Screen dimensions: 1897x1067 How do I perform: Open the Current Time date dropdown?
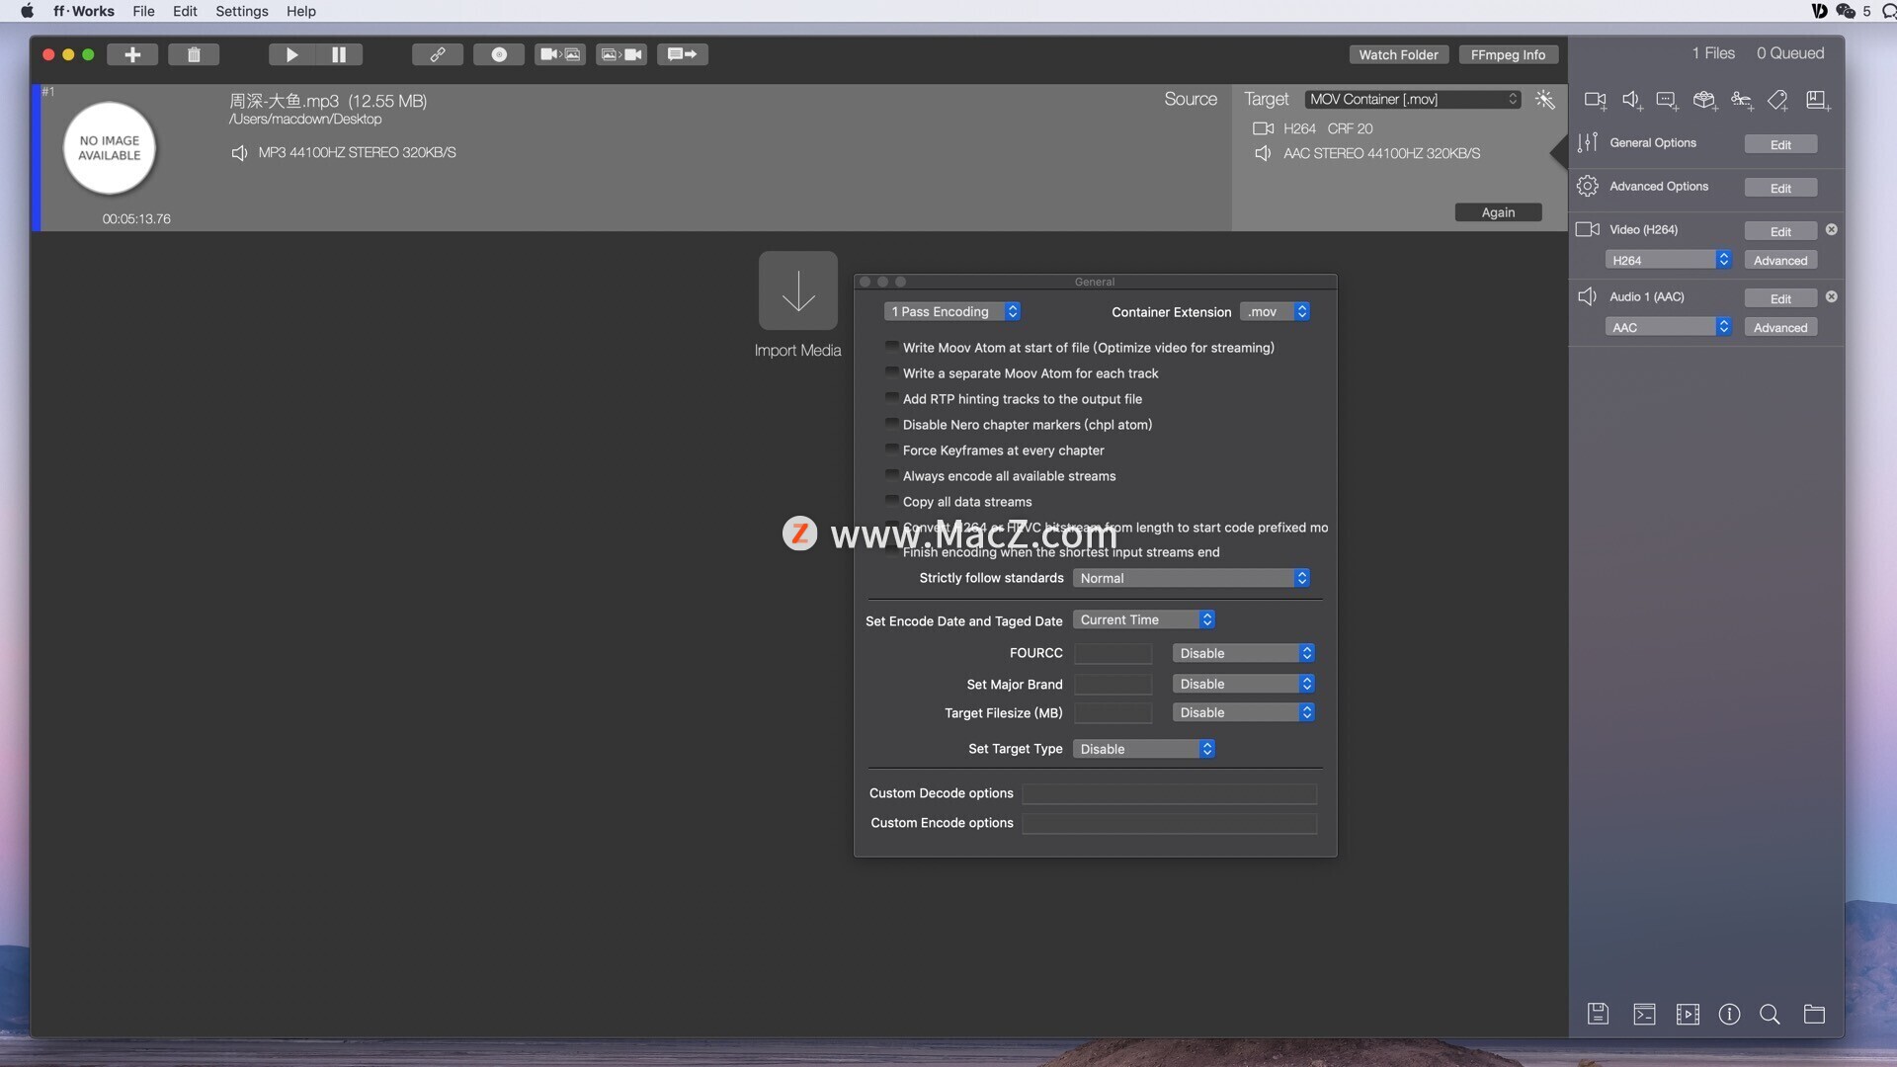tap(1144, 619)
